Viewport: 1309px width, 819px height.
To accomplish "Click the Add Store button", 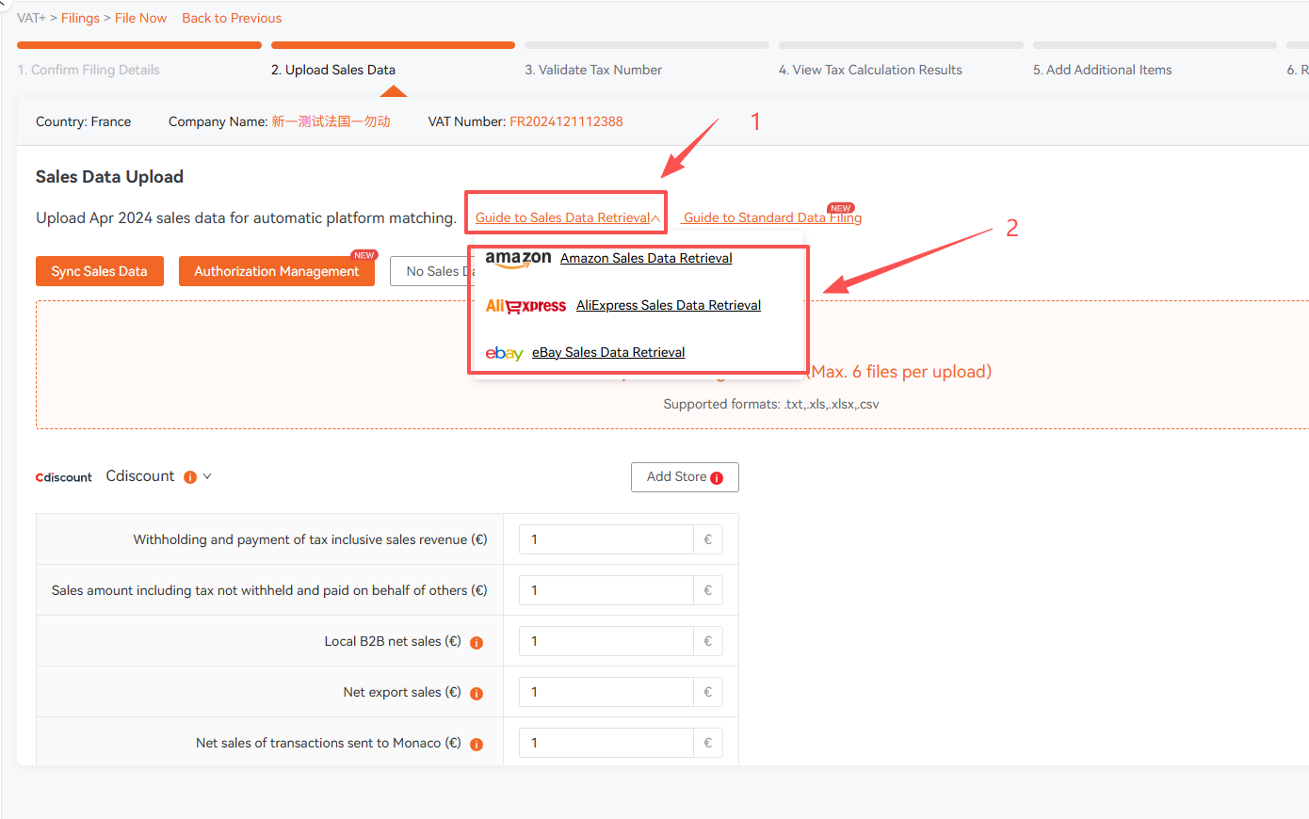I will click(685, 477).
